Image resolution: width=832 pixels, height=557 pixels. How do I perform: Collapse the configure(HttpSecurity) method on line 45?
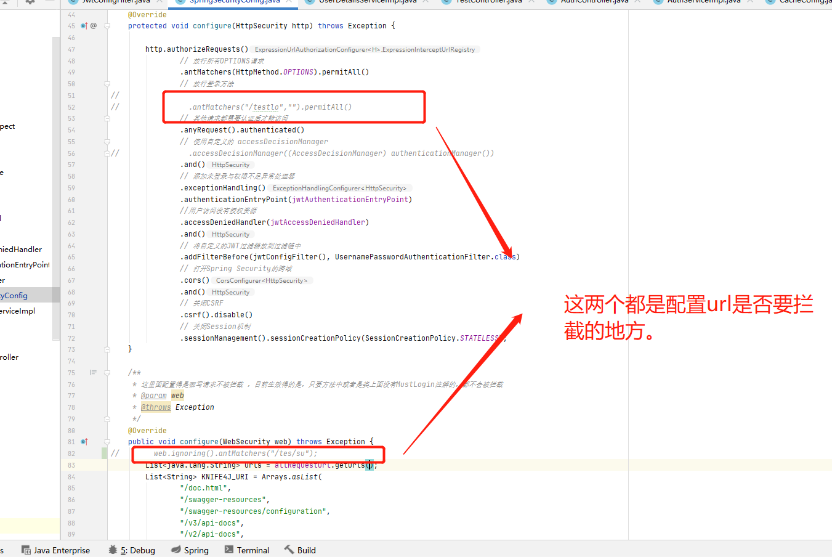point(107,26)
